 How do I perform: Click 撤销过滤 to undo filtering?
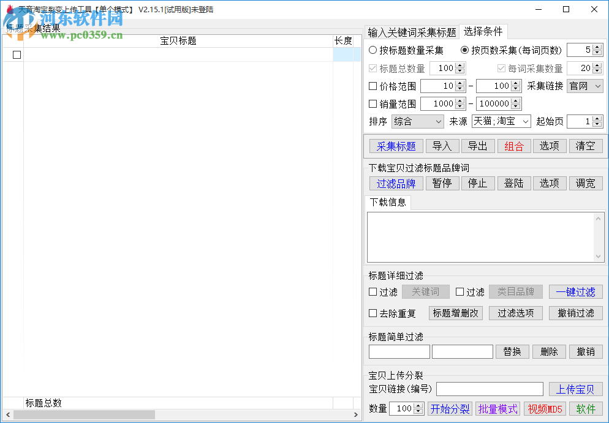[x=576, y=313]
